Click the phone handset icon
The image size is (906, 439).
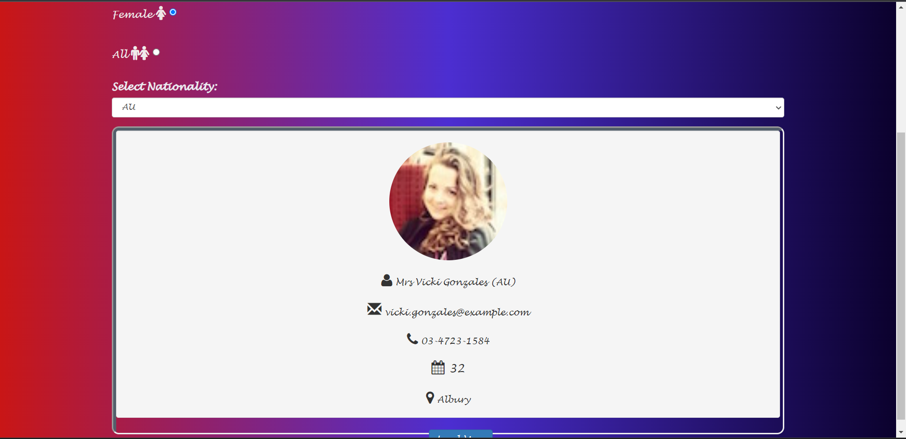point(412,339)
